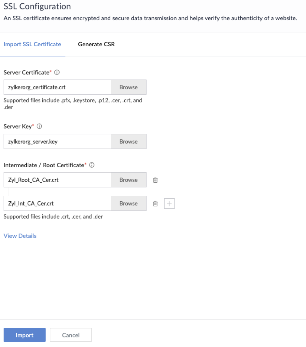
Task: Browse for the Server Key file
Action: [x=129, y=142]
